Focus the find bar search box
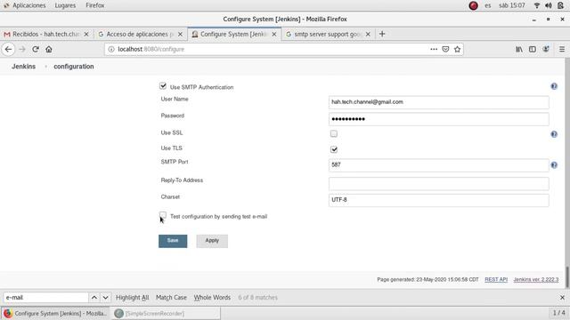This screenshot has height=320, width=570. click(45, 298)
